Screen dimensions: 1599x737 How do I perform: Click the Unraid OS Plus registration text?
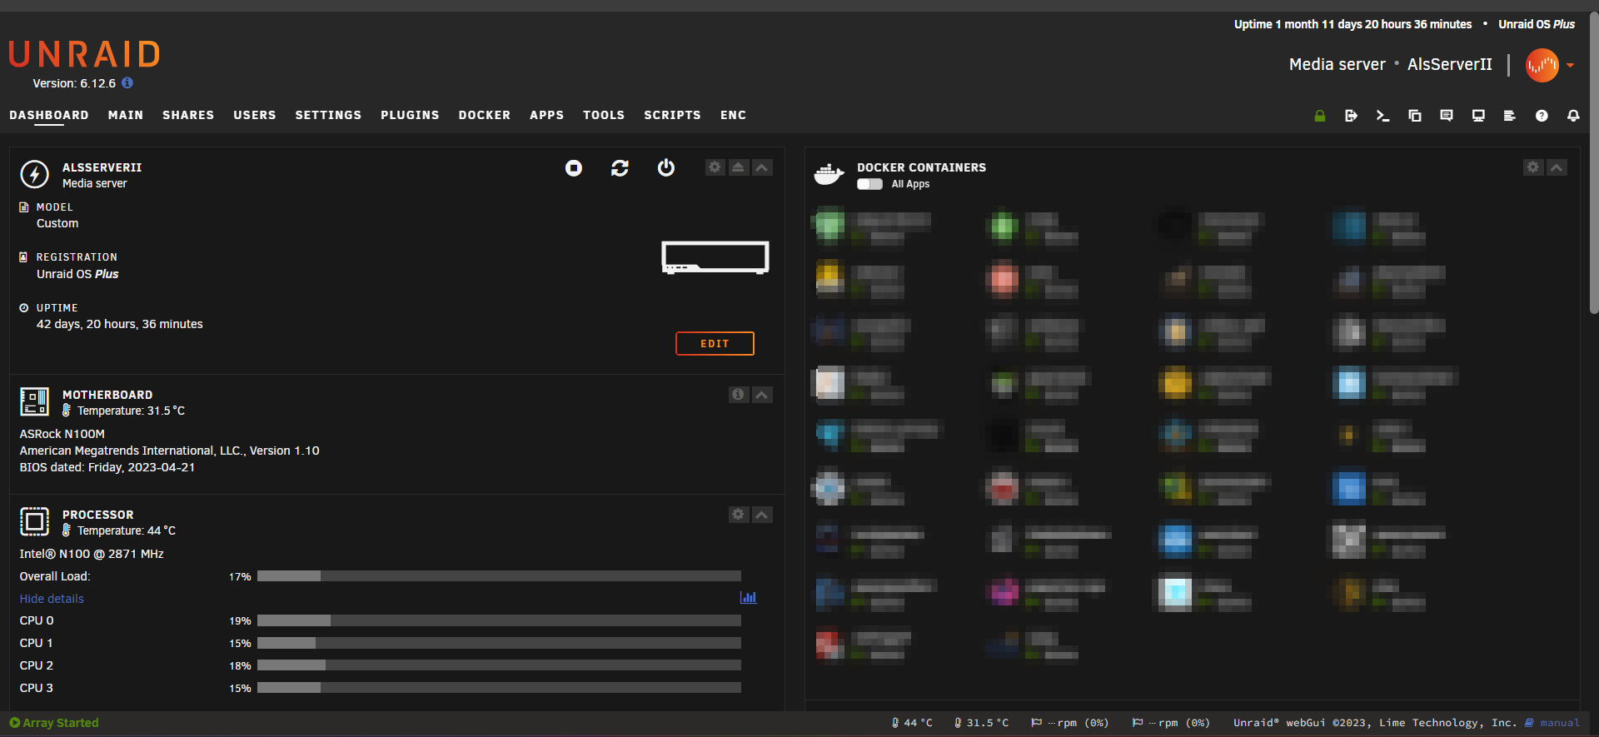coord(77,274)
